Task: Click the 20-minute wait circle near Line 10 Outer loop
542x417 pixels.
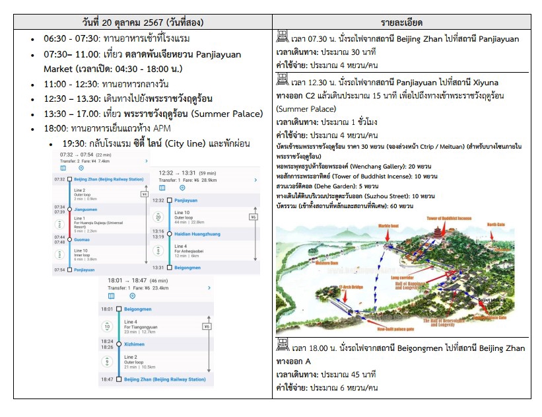Action: (158, 217)
